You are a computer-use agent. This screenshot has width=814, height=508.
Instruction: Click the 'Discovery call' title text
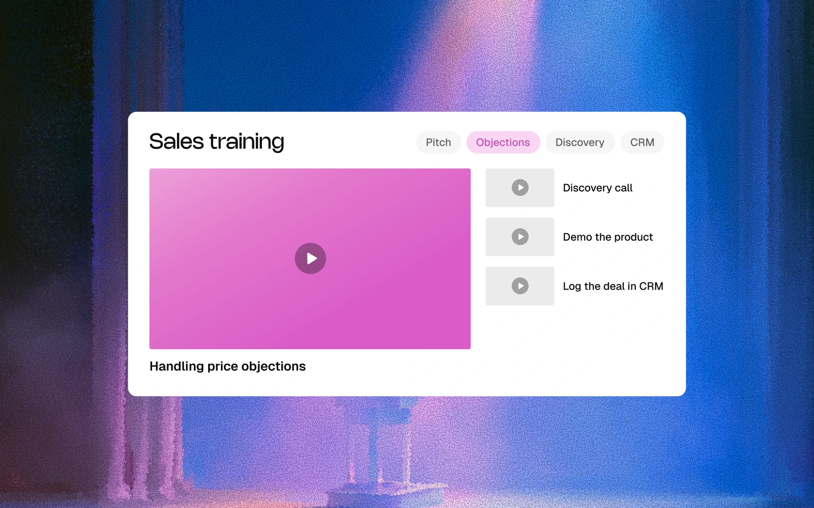point(598,188)
